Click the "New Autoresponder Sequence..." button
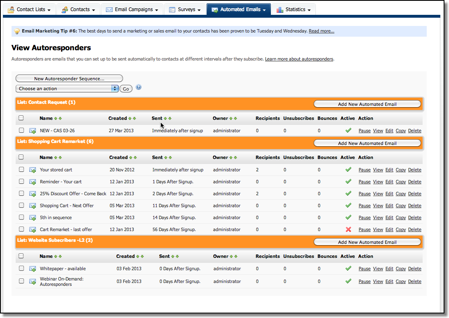 tap(69, 78)
